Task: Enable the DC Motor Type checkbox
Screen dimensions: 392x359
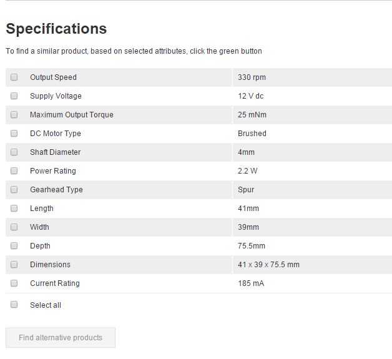Action: (14, 134)
